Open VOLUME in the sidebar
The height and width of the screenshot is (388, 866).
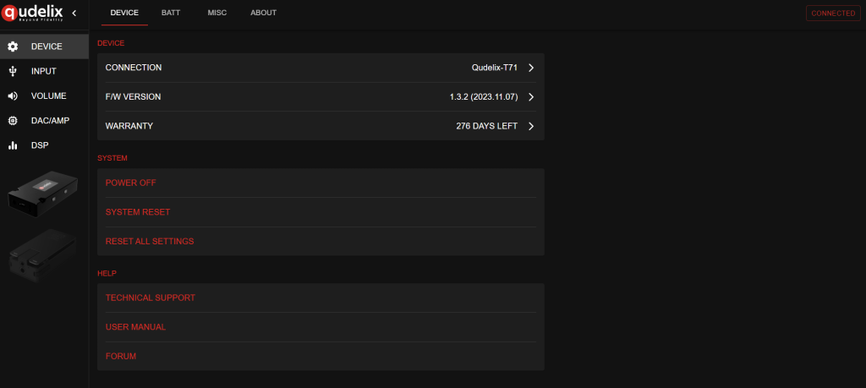pos(44,96)
